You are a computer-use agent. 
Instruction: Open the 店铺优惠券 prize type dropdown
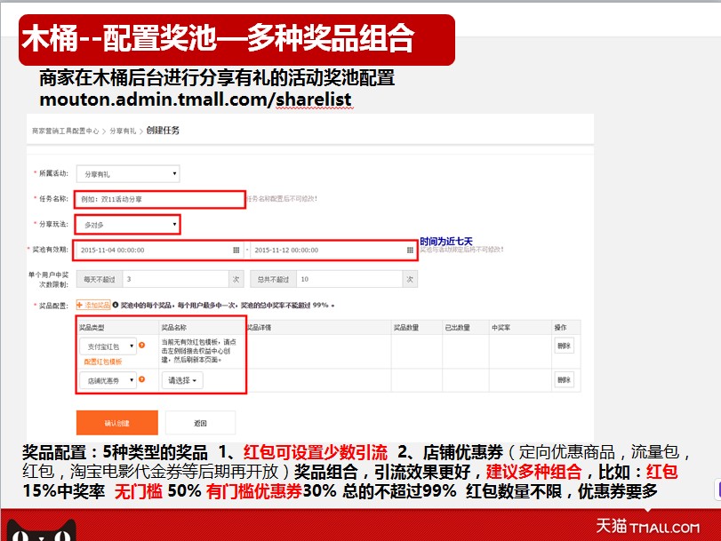point(108,380)
